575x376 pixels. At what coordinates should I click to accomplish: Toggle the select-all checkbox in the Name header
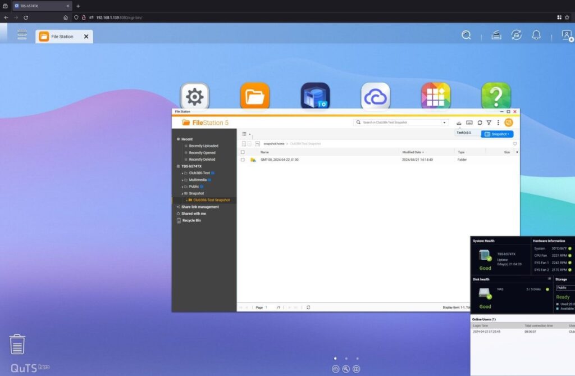pos(243,152)
